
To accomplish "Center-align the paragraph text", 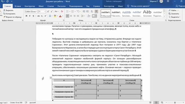I will [71, 16].
